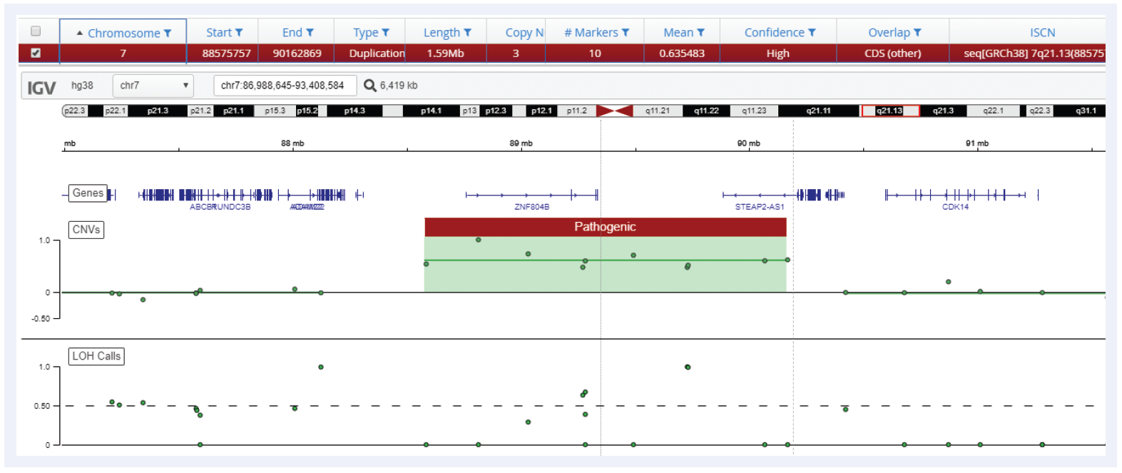Sort by the Overlap column header

[889, 33]
